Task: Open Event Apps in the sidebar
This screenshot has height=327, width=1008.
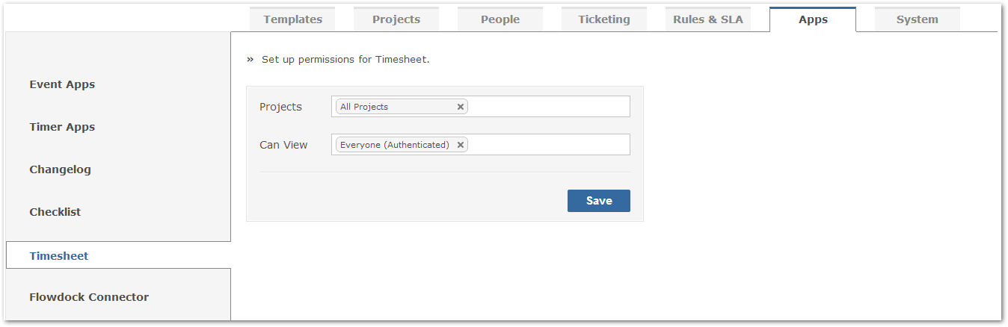Action: pos(62,84)
